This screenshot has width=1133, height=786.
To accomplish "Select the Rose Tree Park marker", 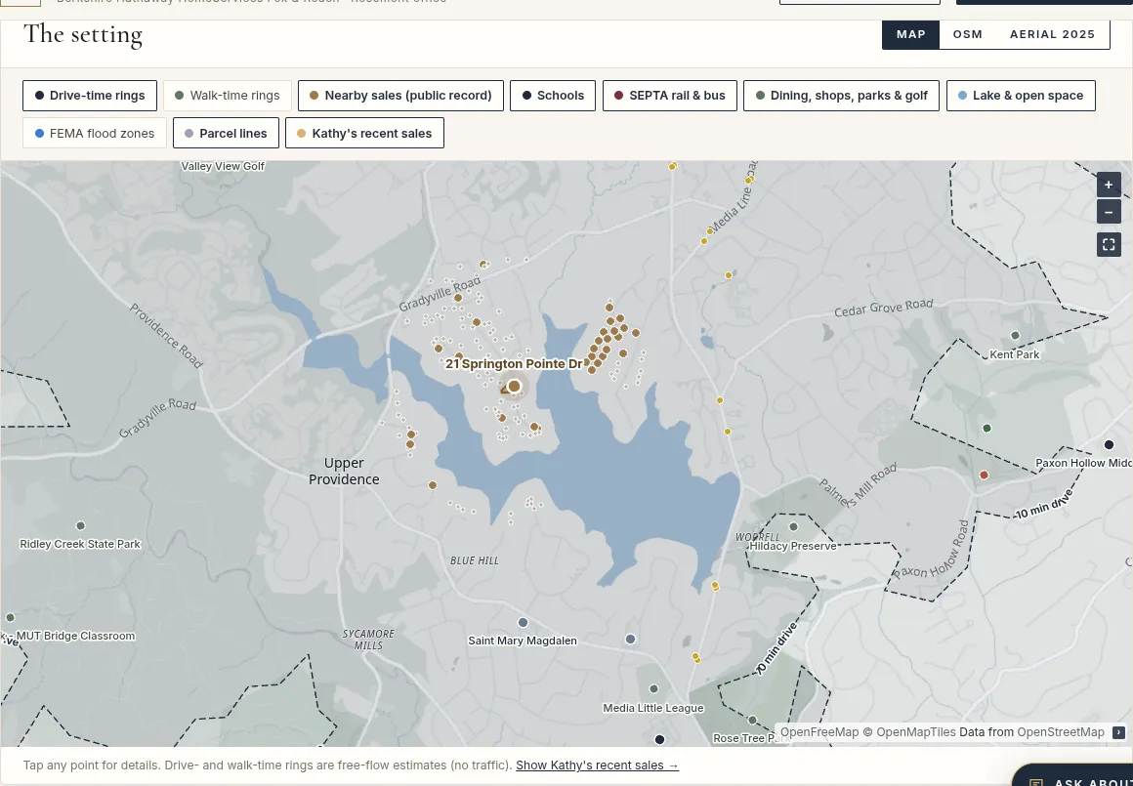I will point(751,721).
